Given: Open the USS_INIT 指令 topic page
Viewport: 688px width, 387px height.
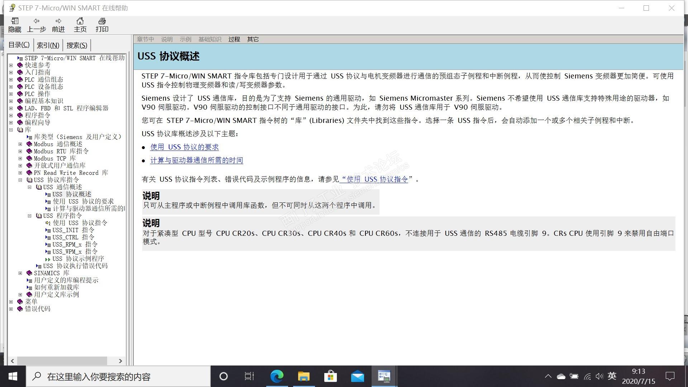Looking at the screenshot, I should click(x=73, y=230).
